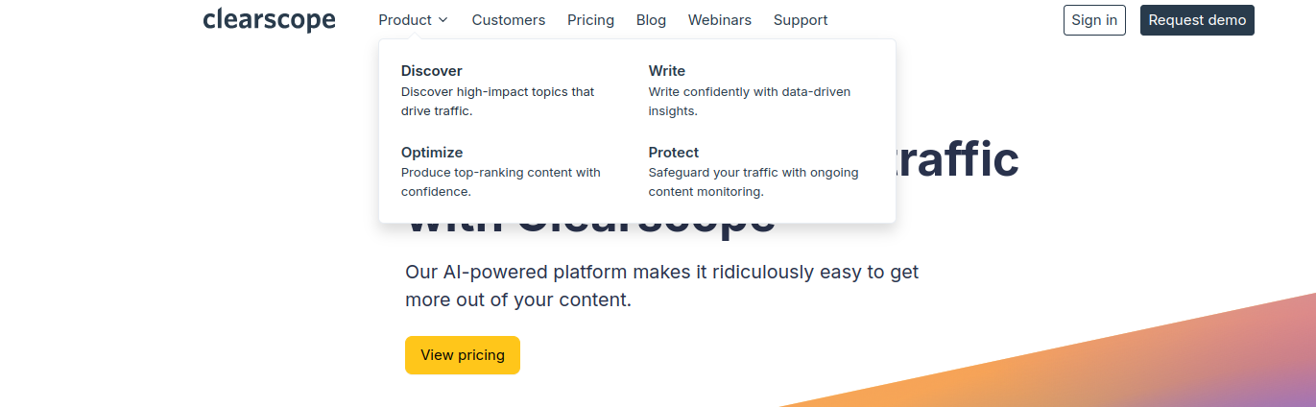The height and width of the screenshot is (407, 1316).
Task: Open the Customers page
Action: (x=508, y=20)
